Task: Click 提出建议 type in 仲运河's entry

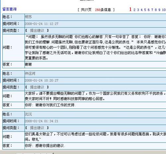Action: click(x=37, y=87)
